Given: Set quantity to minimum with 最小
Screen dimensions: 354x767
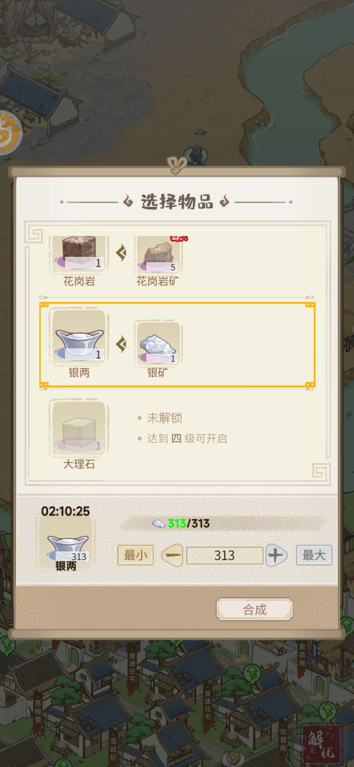Looking at the screenshot, I should coord(135,555).
